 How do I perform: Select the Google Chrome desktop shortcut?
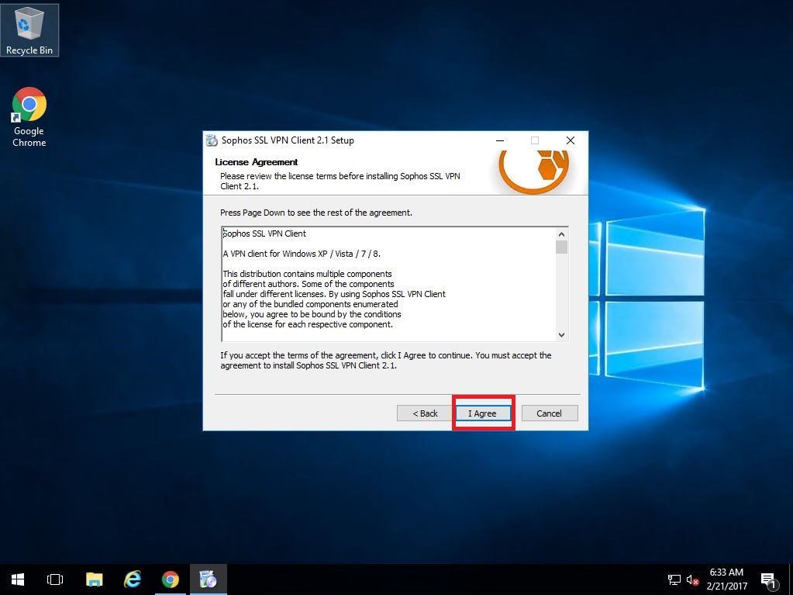click(x=29, y=117)
